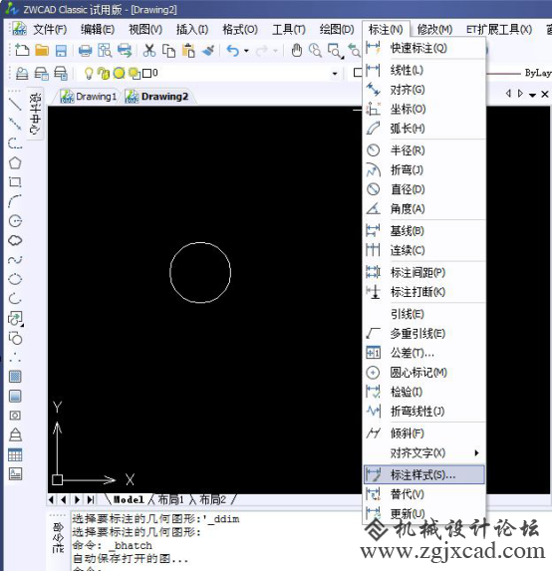552x572 pixels.
Task: Open Layer Properties Manager icon
Action: (x=22, y=74)
